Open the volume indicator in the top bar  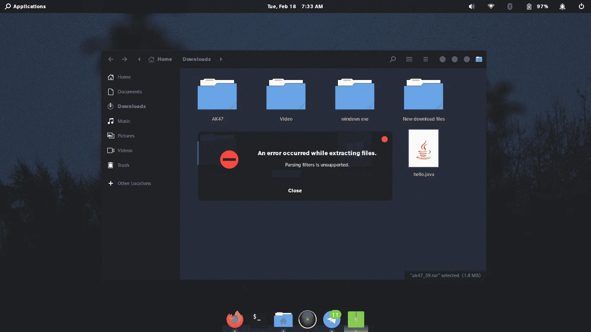click(x=472, y=6)
